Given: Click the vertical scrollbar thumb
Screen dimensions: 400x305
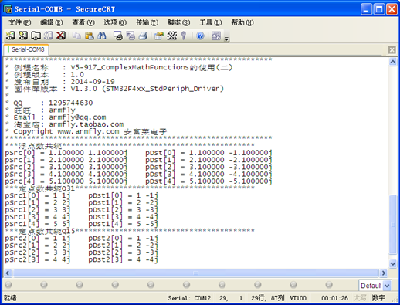Looking at the screenshot, I should pyautogui.click(x=393, y=225).
